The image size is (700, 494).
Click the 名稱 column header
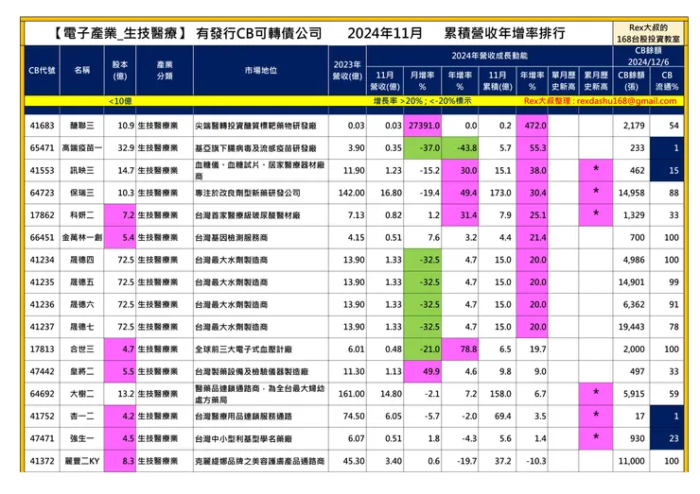pyautogui.click(x=82, y=71)
